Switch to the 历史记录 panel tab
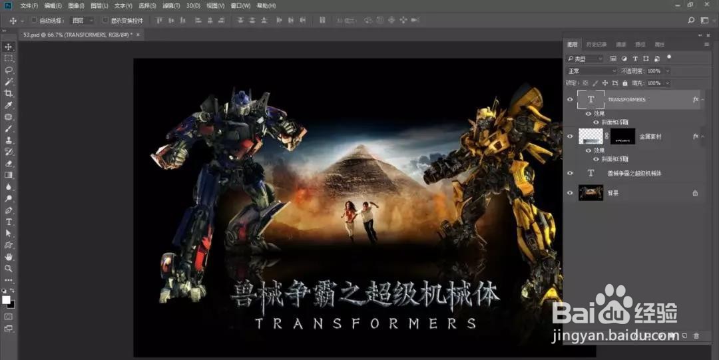 tap(597, 45)
